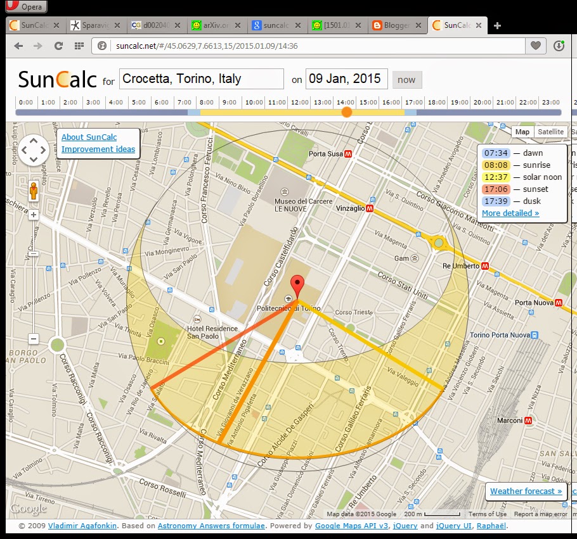Screen dimensions: 577x539
Task: Open the jQuery UI footer link
Action: (454, 526)
